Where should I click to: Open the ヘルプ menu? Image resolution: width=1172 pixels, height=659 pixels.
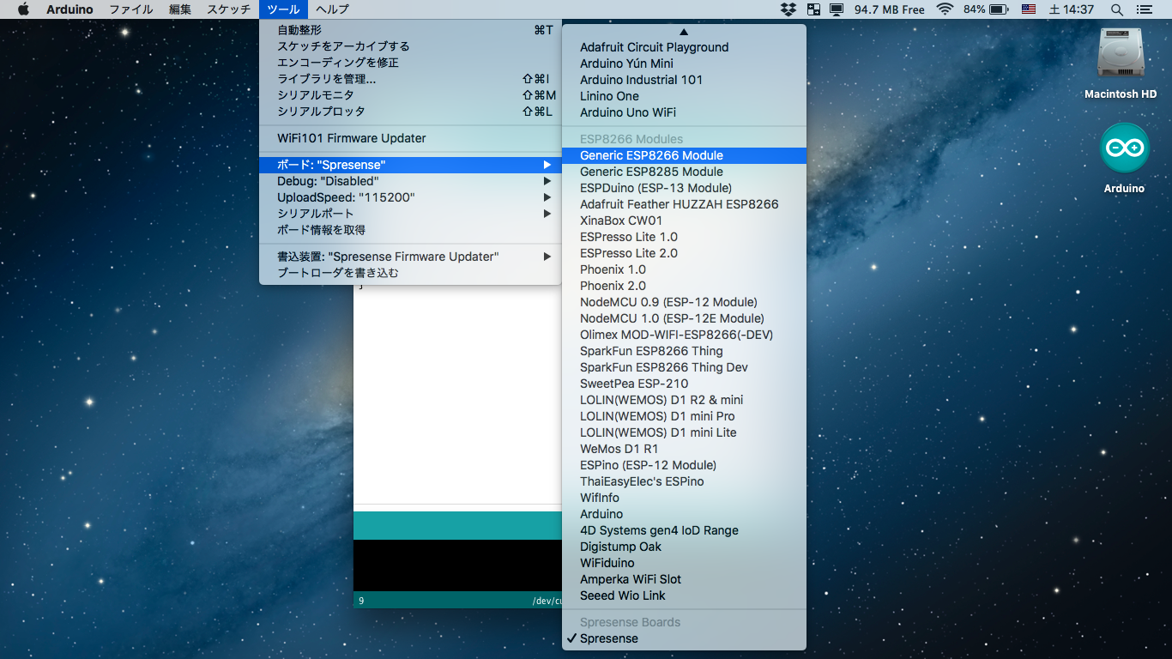[x=332, y=9]
